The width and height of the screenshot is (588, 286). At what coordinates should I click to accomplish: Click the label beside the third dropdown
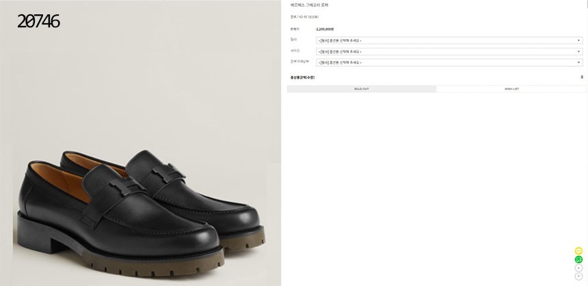(299, 61)
